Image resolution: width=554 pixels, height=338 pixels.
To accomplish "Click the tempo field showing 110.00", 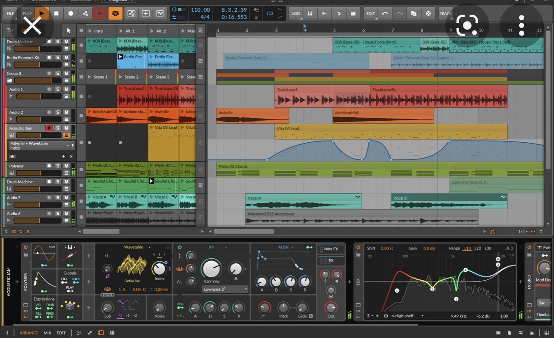I will click(x=200, y=9).
